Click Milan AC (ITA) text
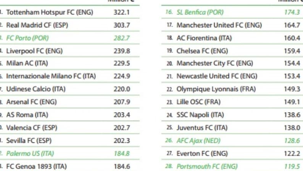303x171 pixels. pyautogui.click(x=27, y=64)
